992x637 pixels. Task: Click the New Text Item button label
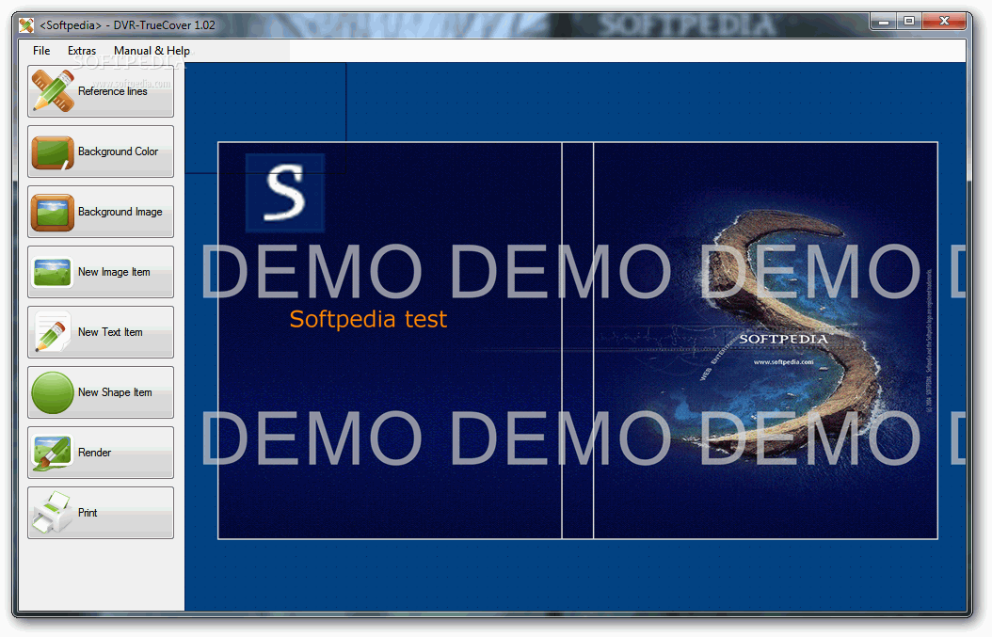(110, 331)
